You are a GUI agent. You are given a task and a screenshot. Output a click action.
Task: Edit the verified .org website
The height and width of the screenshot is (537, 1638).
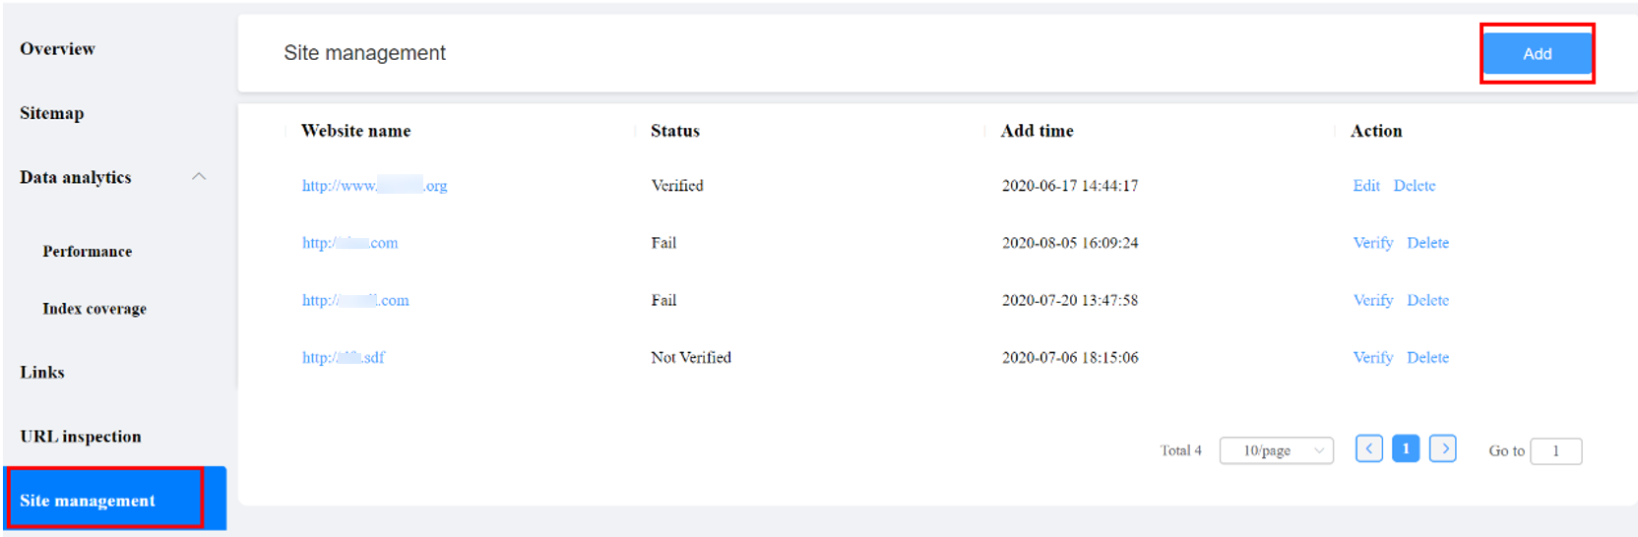[x=1366, y=186]
